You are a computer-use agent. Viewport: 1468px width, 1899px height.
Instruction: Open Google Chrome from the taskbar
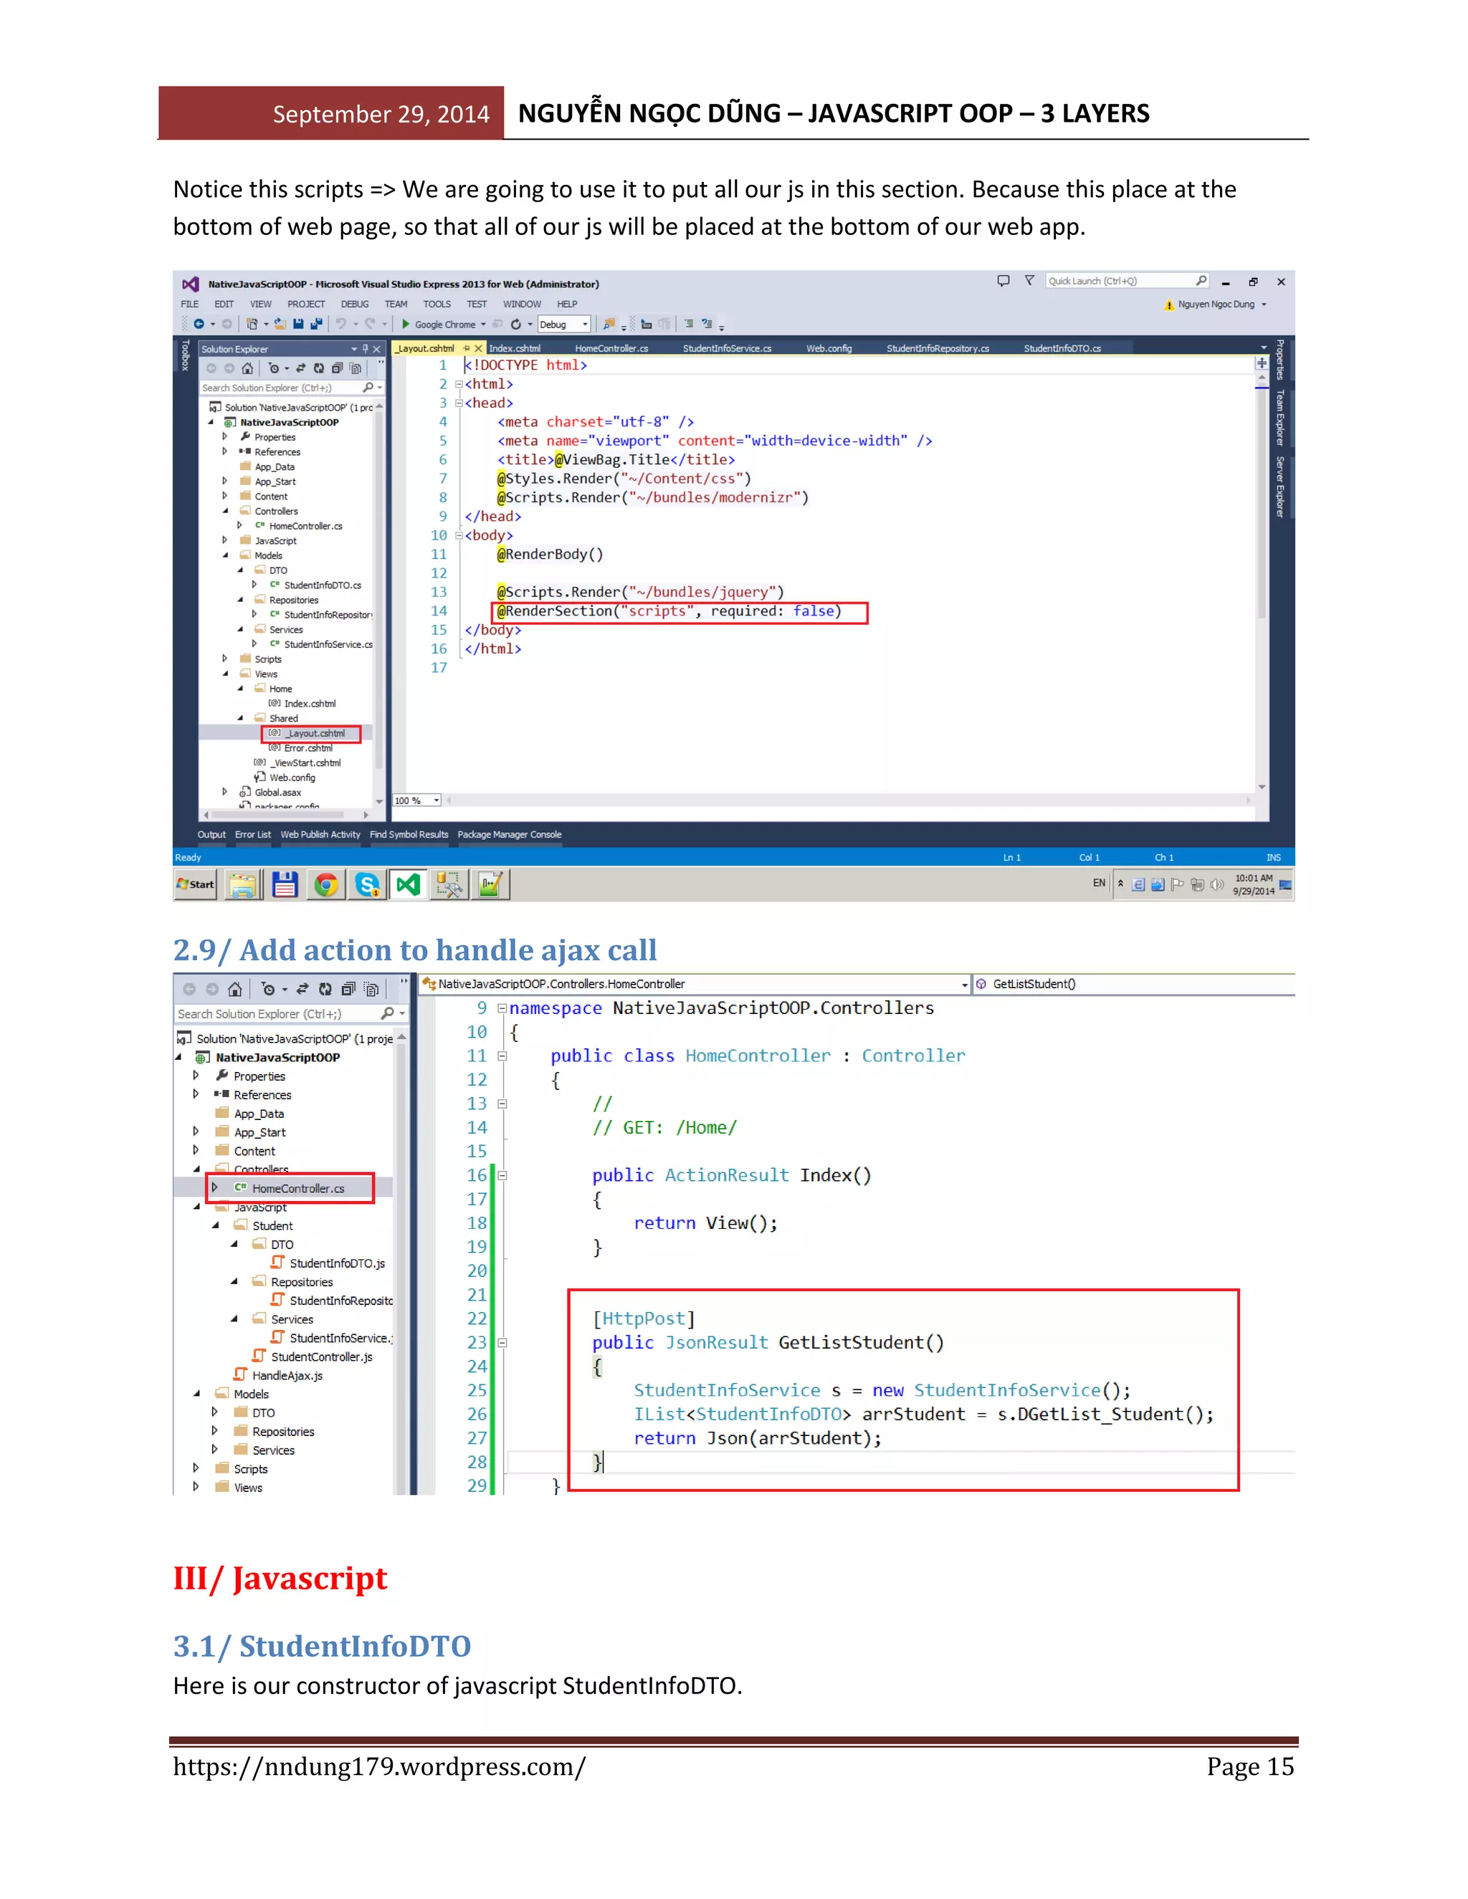[x=326, y=885]
